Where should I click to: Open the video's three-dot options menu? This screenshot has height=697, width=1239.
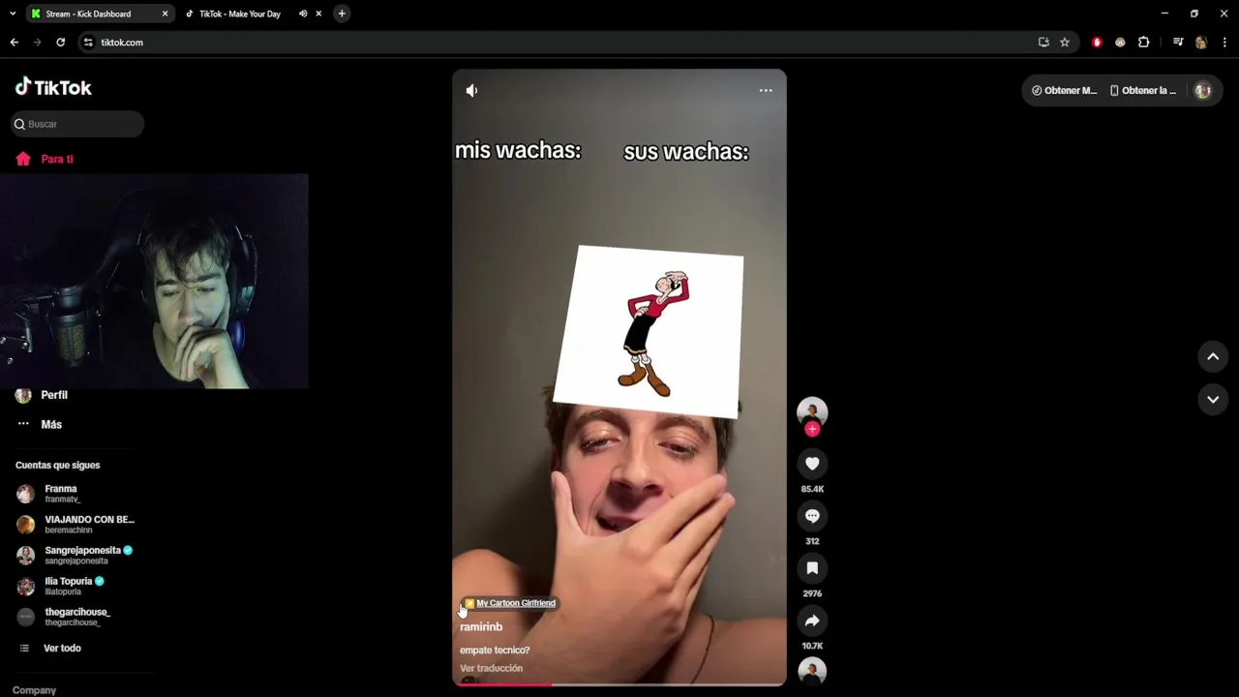coord(766,90)
